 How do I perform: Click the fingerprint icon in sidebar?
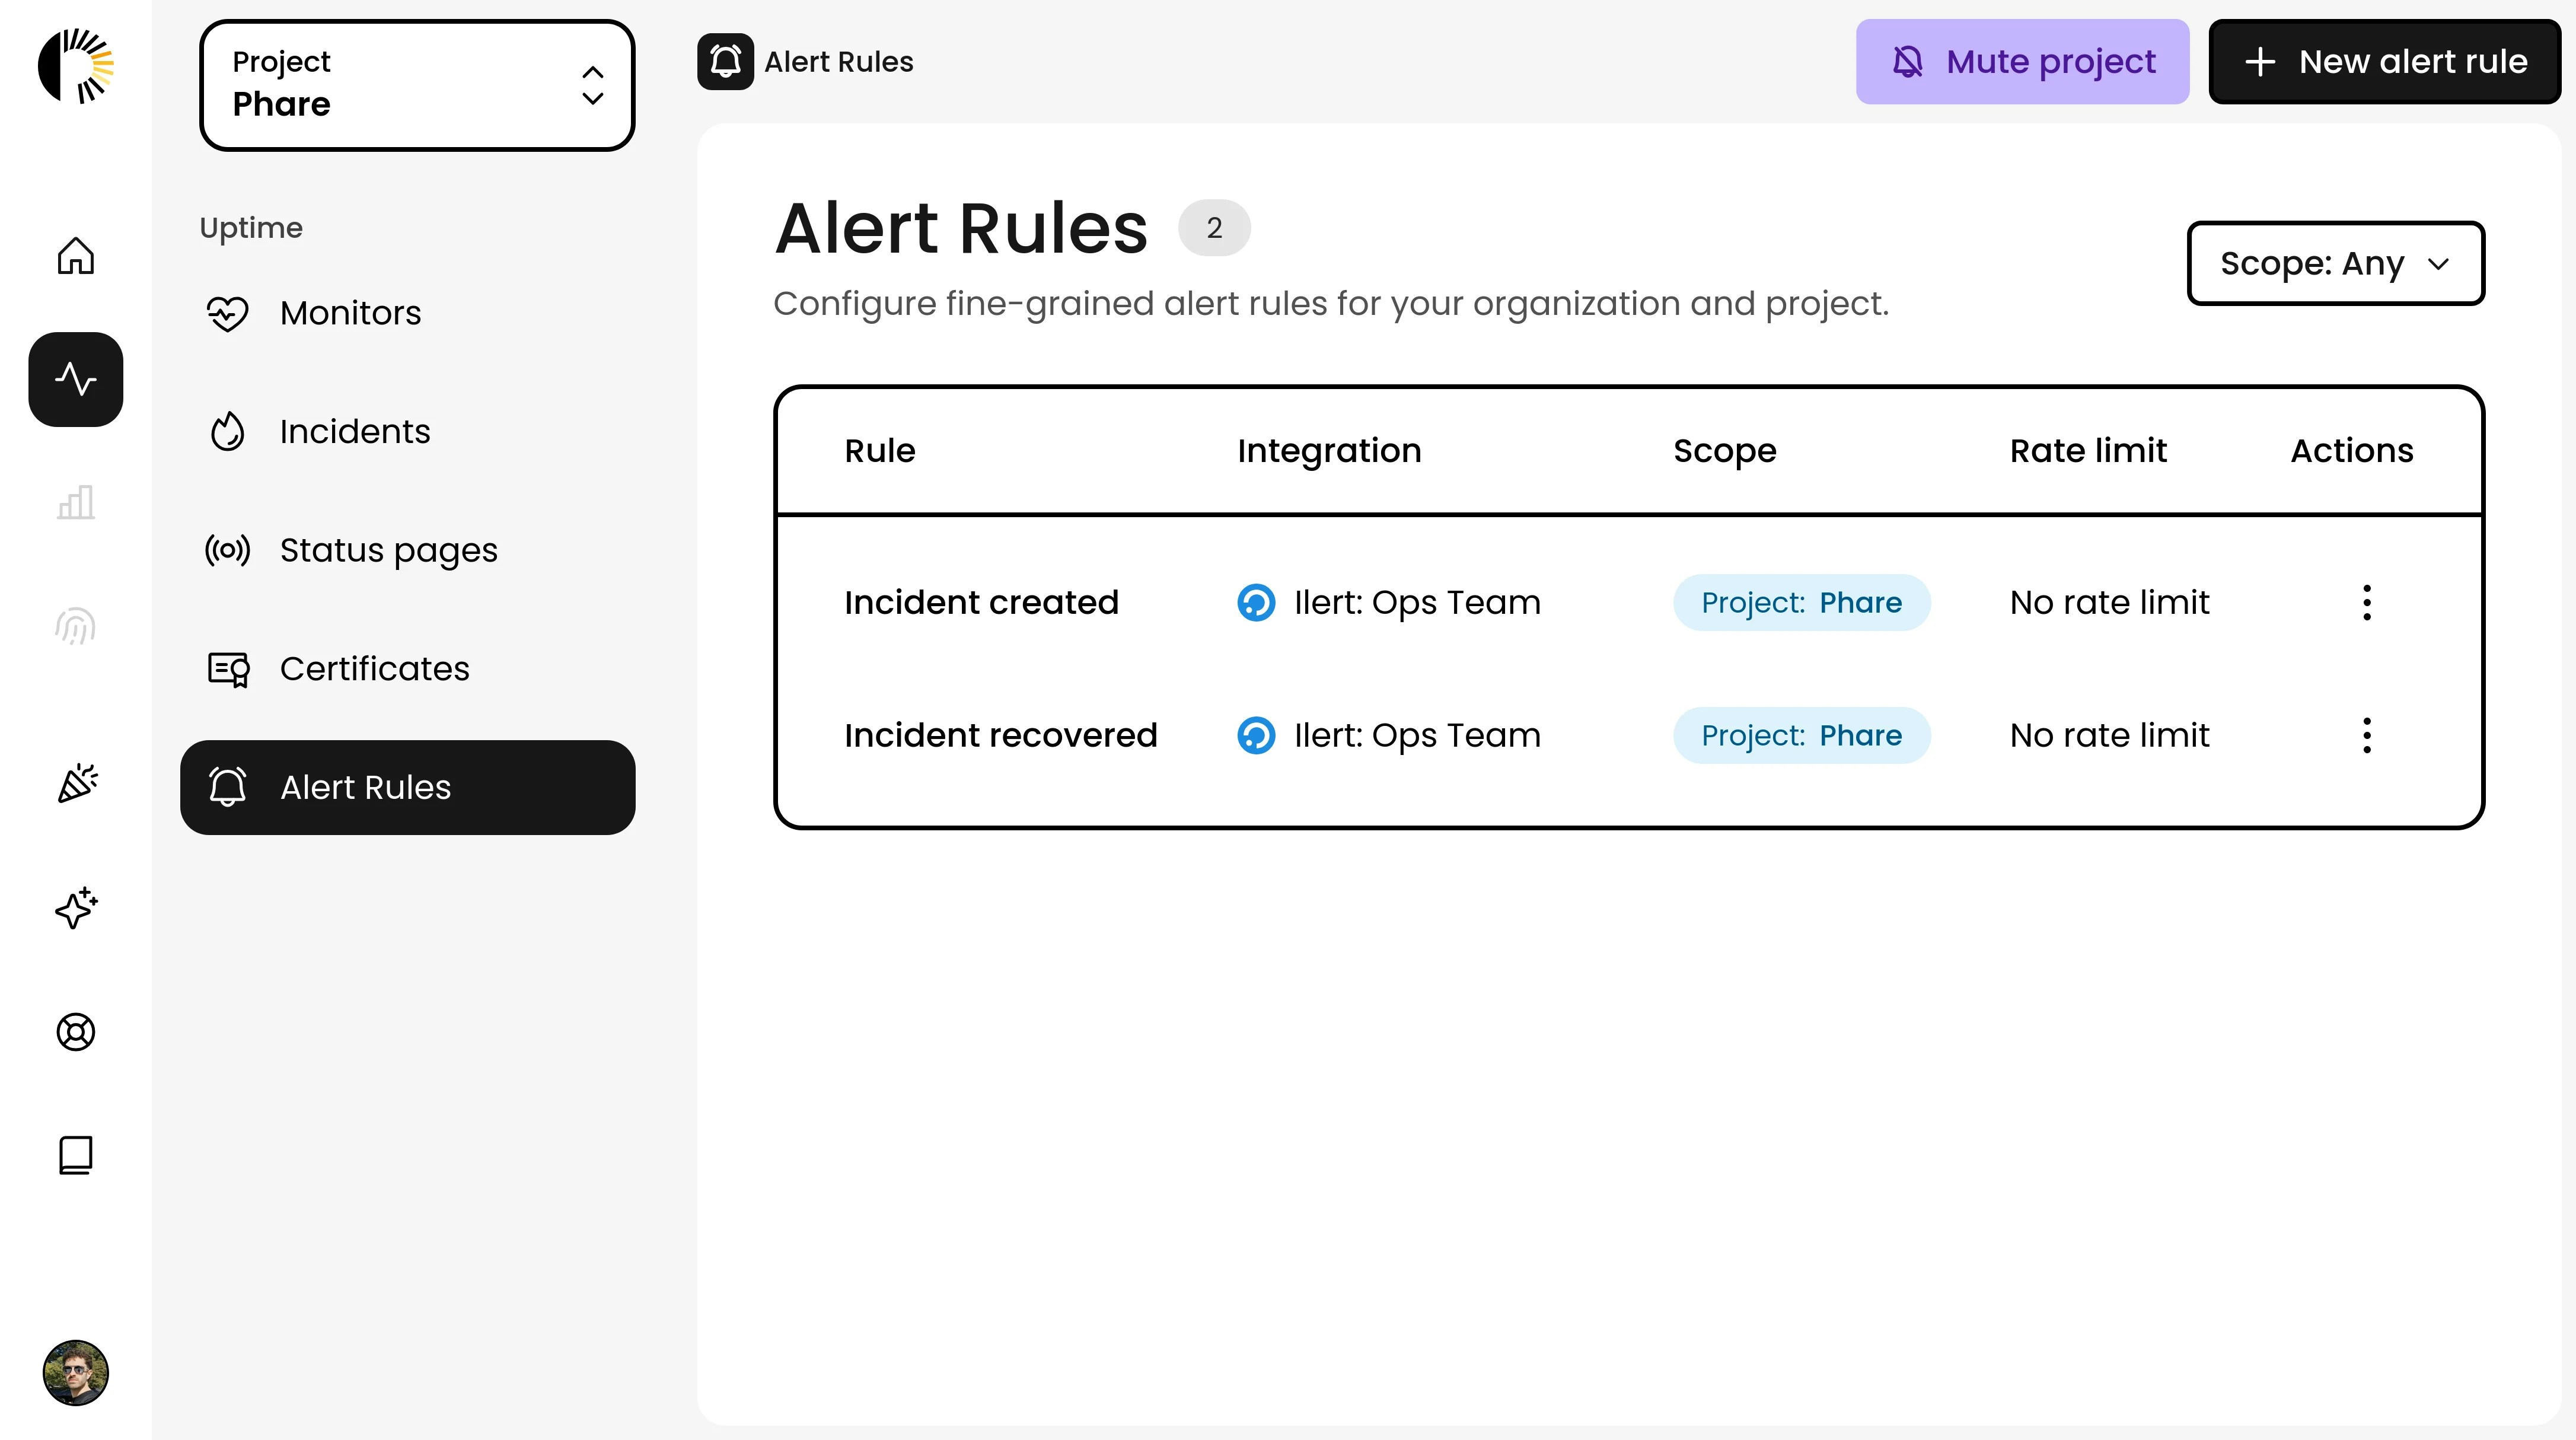coord(76,627)
